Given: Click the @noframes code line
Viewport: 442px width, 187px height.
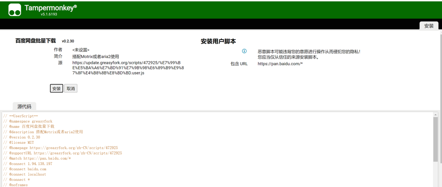Looking at the screenshot, I should (15, 185).
